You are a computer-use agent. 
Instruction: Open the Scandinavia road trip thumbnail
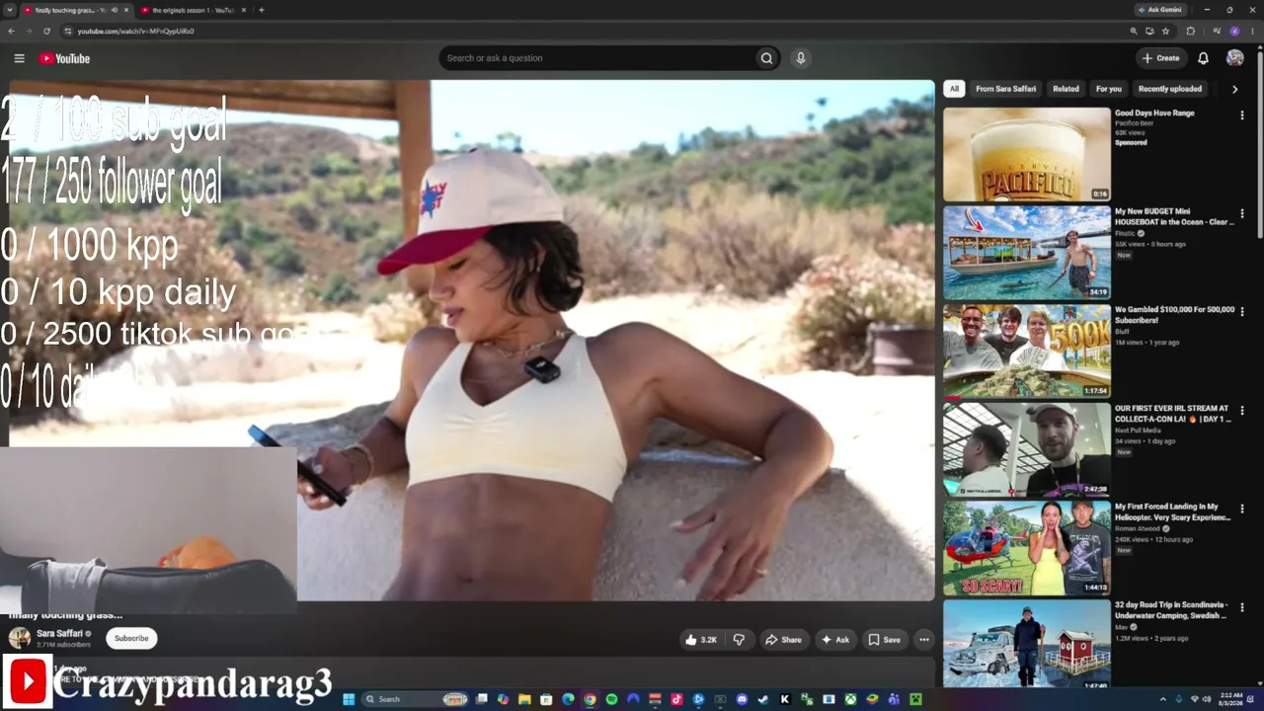[1026, 644]
